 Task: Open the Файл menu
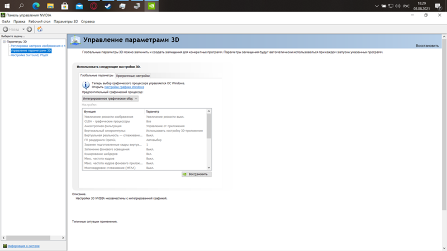[x=6, y=21]
